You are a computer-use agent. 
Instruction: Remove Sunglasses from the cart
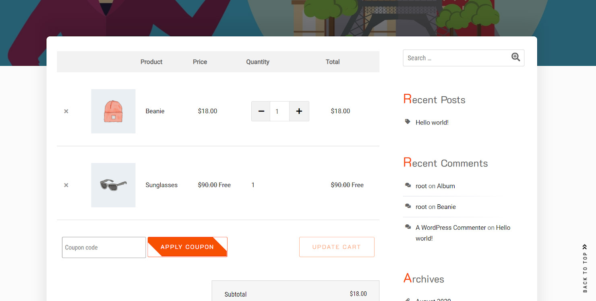66,185
